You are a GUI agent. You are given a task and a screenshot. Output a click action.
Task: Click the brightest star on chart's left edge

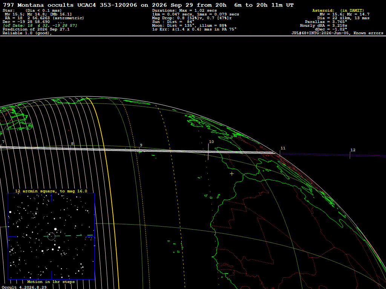10,212
